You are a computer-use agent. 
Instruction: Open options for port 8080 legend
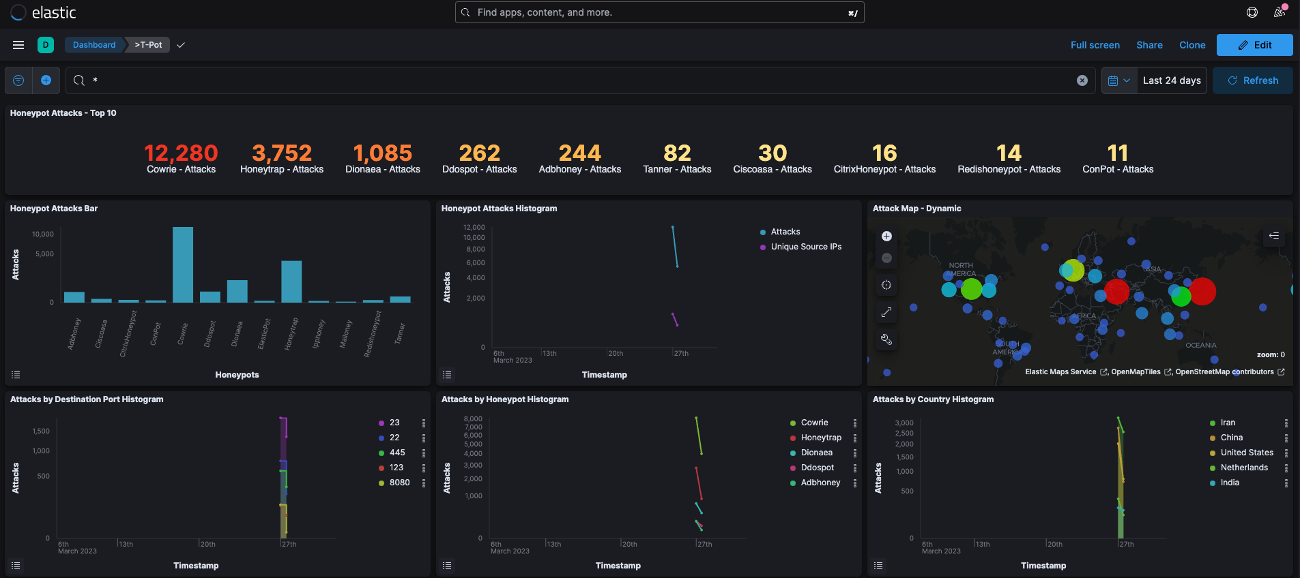[424, 483]
